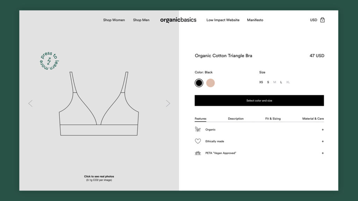
Task: Switch to the Fit & Sizing tab
Action: tap(273, 119)
